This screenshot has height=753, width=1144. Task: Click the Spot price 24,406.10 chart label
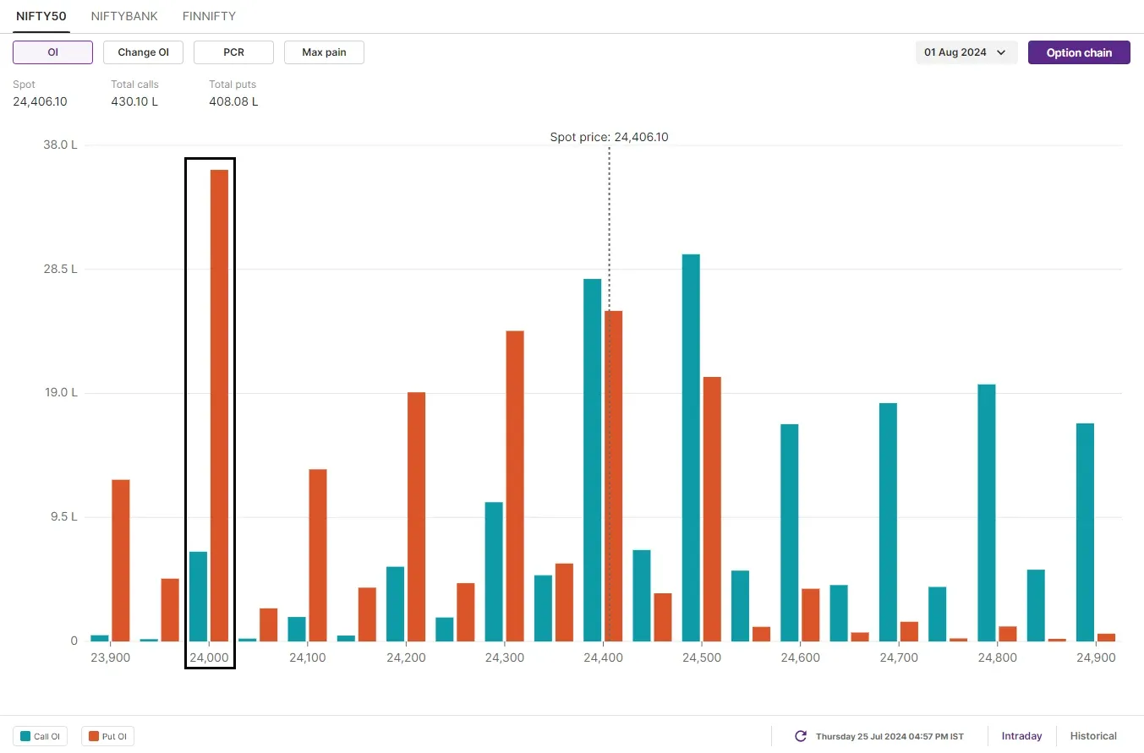(609, 137)
